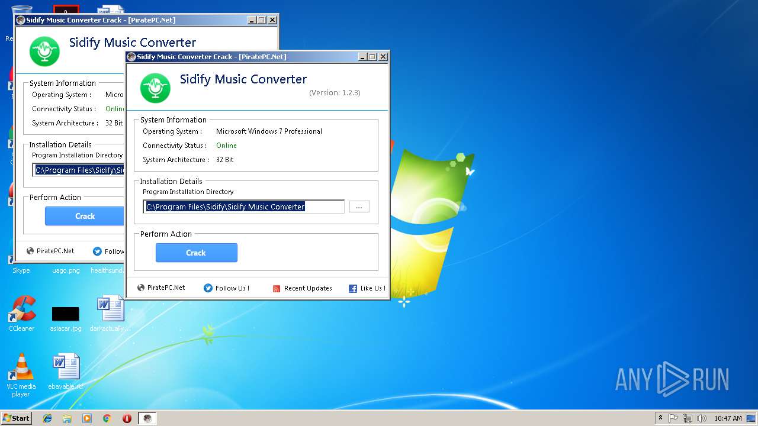Click the Operating System label in back window
The width and height of the screenshot is (758, 426).
62,95
